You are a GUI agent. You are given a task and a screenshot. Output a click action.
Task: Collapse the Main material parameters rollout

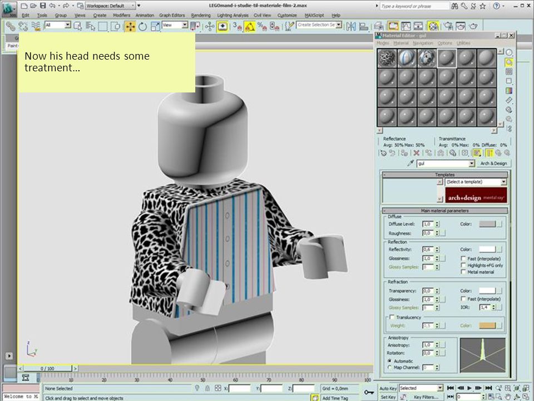coord(445,211)
